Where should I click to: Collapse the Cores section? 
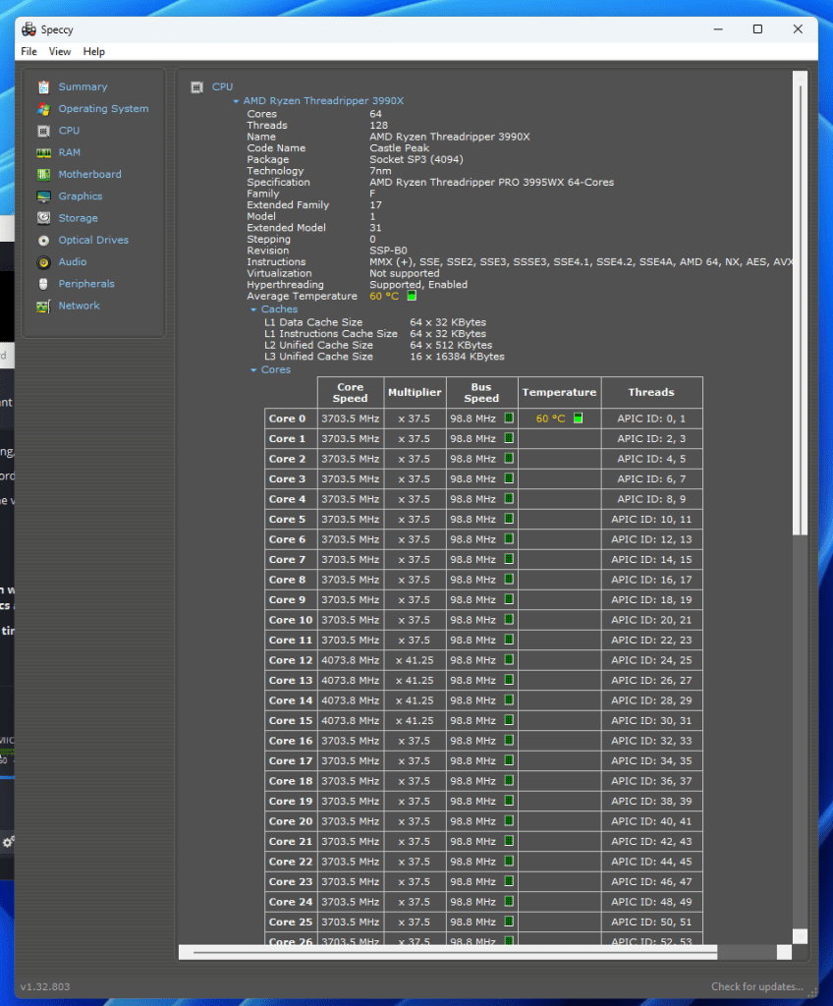tap(253, 370)
